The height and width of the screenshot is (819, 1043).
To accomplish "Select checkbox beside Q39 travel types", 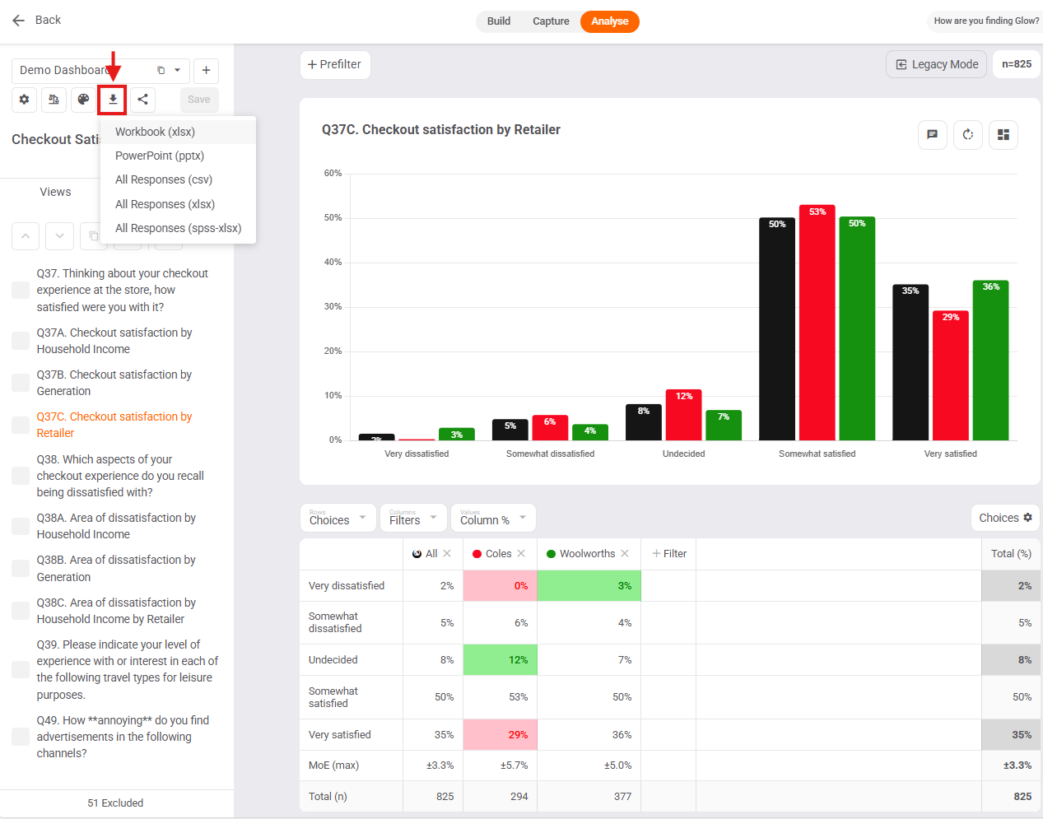I will point(21,669).
